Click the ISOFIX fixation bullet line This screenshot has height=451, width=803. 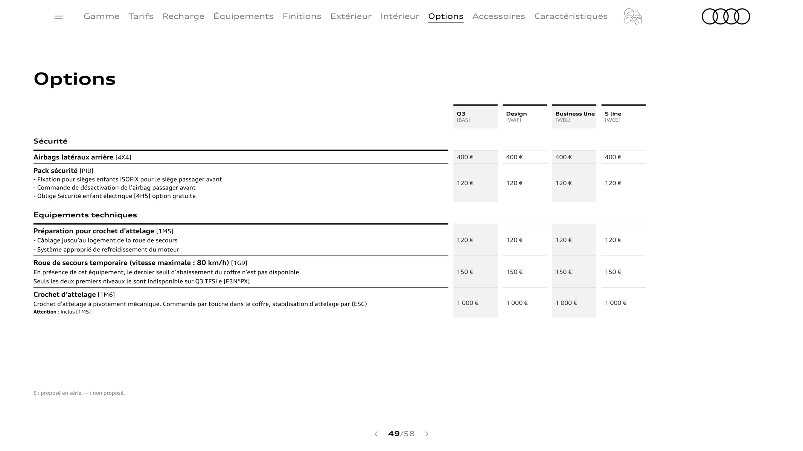(x=128, y=179)
